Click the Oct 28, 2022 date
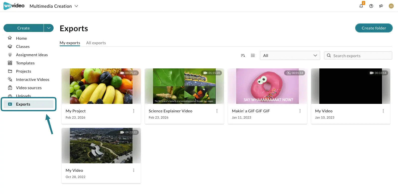The width and height of the screenshot is (398, 194). (75, 177)
